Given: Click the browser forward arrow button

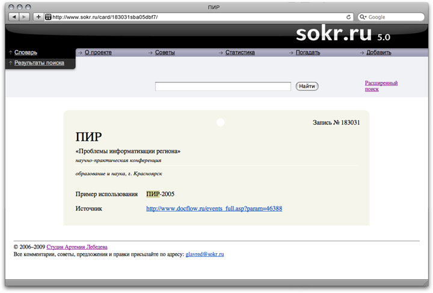Looking at the screenshot, I should pyautogui.click(x=25, y=17).
